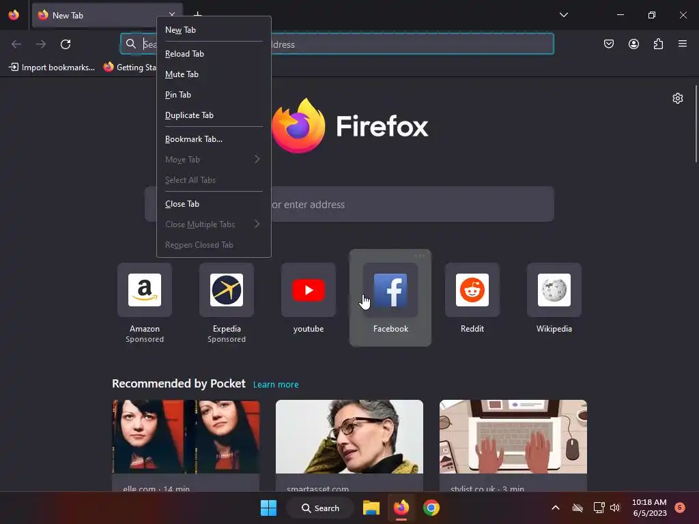Click Select All Tabs menu entry
Screen dimensions: 699x524
tap(214, 180)
